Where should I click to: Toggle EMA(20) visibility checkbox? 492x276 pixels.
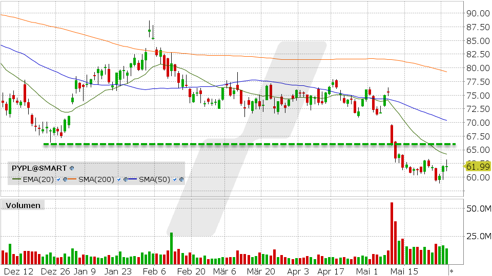(58, 179)
